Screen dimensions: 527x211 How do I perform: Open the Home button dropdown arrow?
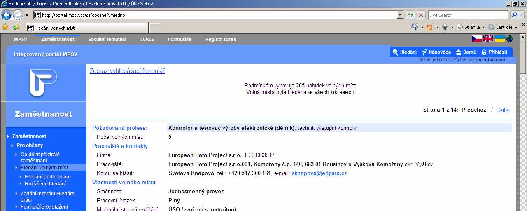click(422, 27)
